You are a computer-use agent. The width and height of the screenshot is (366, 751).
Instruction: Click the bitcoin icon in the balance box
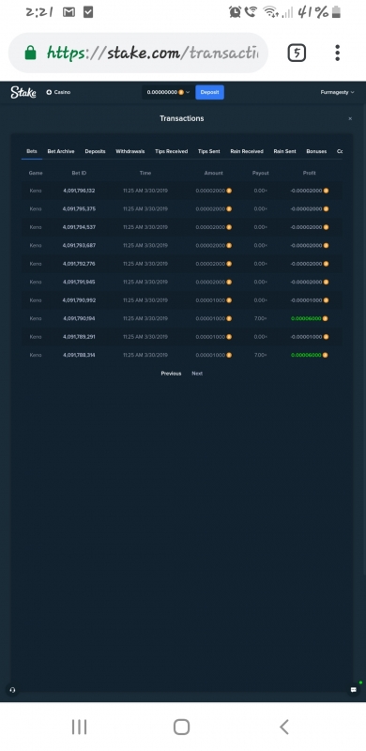[181, 92]
